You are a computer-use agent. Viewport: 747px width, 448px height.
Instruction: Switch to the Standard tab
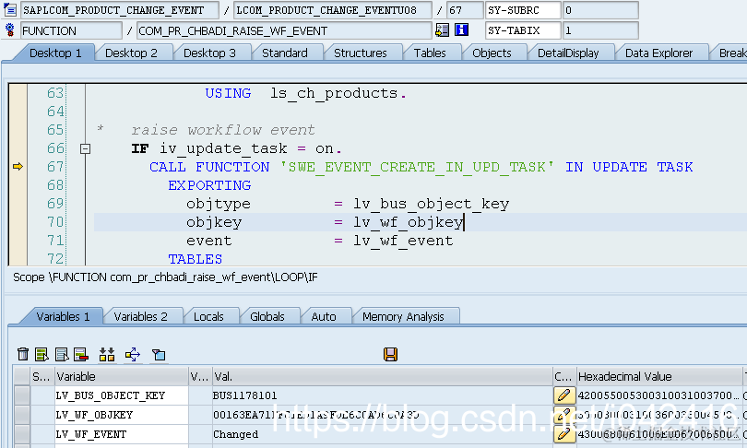pyautogui.click(x=285, y=53)
